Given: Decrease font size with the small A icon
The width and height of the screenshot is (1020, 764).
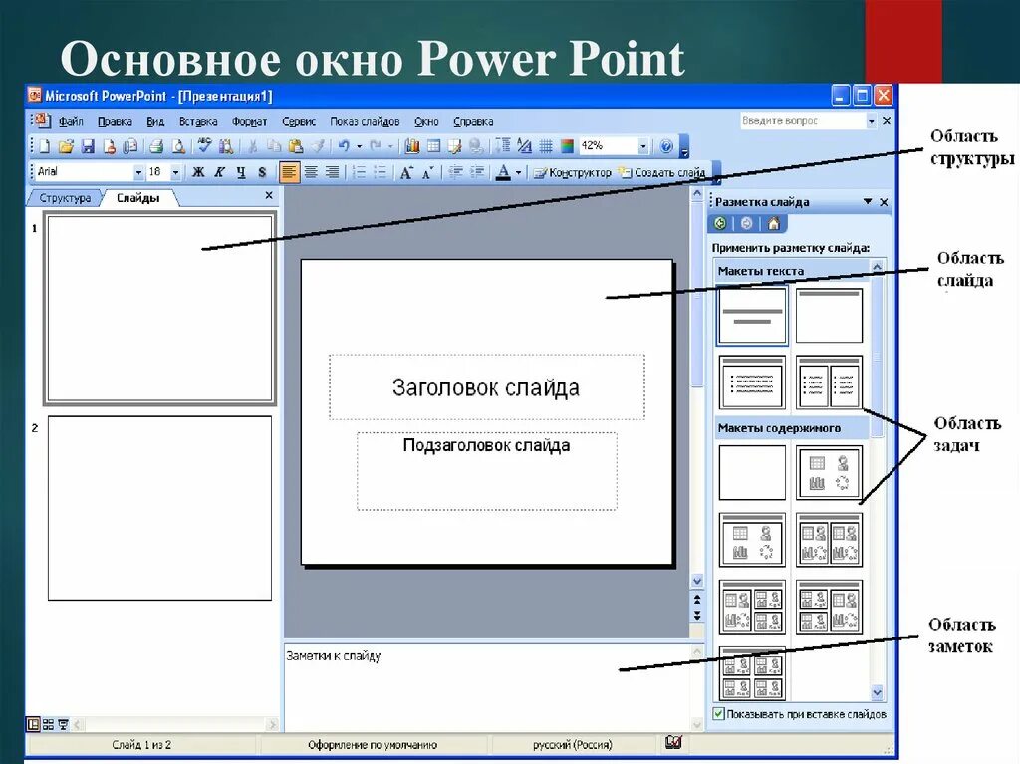Looking at the screenshot, I should tap(427, 172).
